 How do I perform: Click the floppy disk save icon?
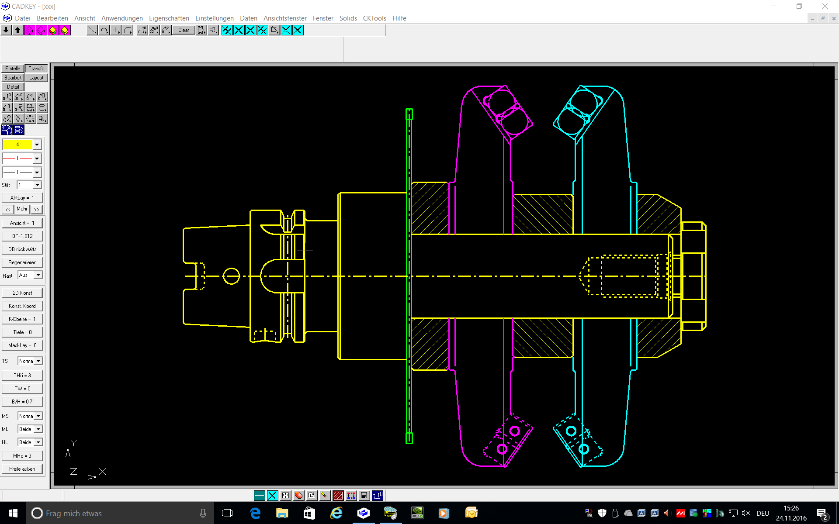click(364, 496)
